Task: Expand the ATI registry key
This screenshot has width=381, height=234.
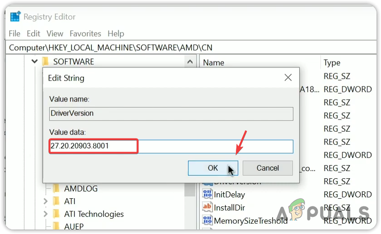Action: (45, 201)
